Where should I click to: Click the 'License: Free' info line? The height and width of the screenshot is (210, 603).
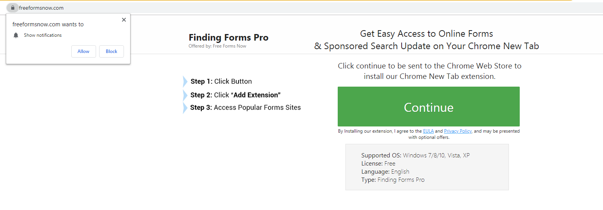[x=378, y=164]
